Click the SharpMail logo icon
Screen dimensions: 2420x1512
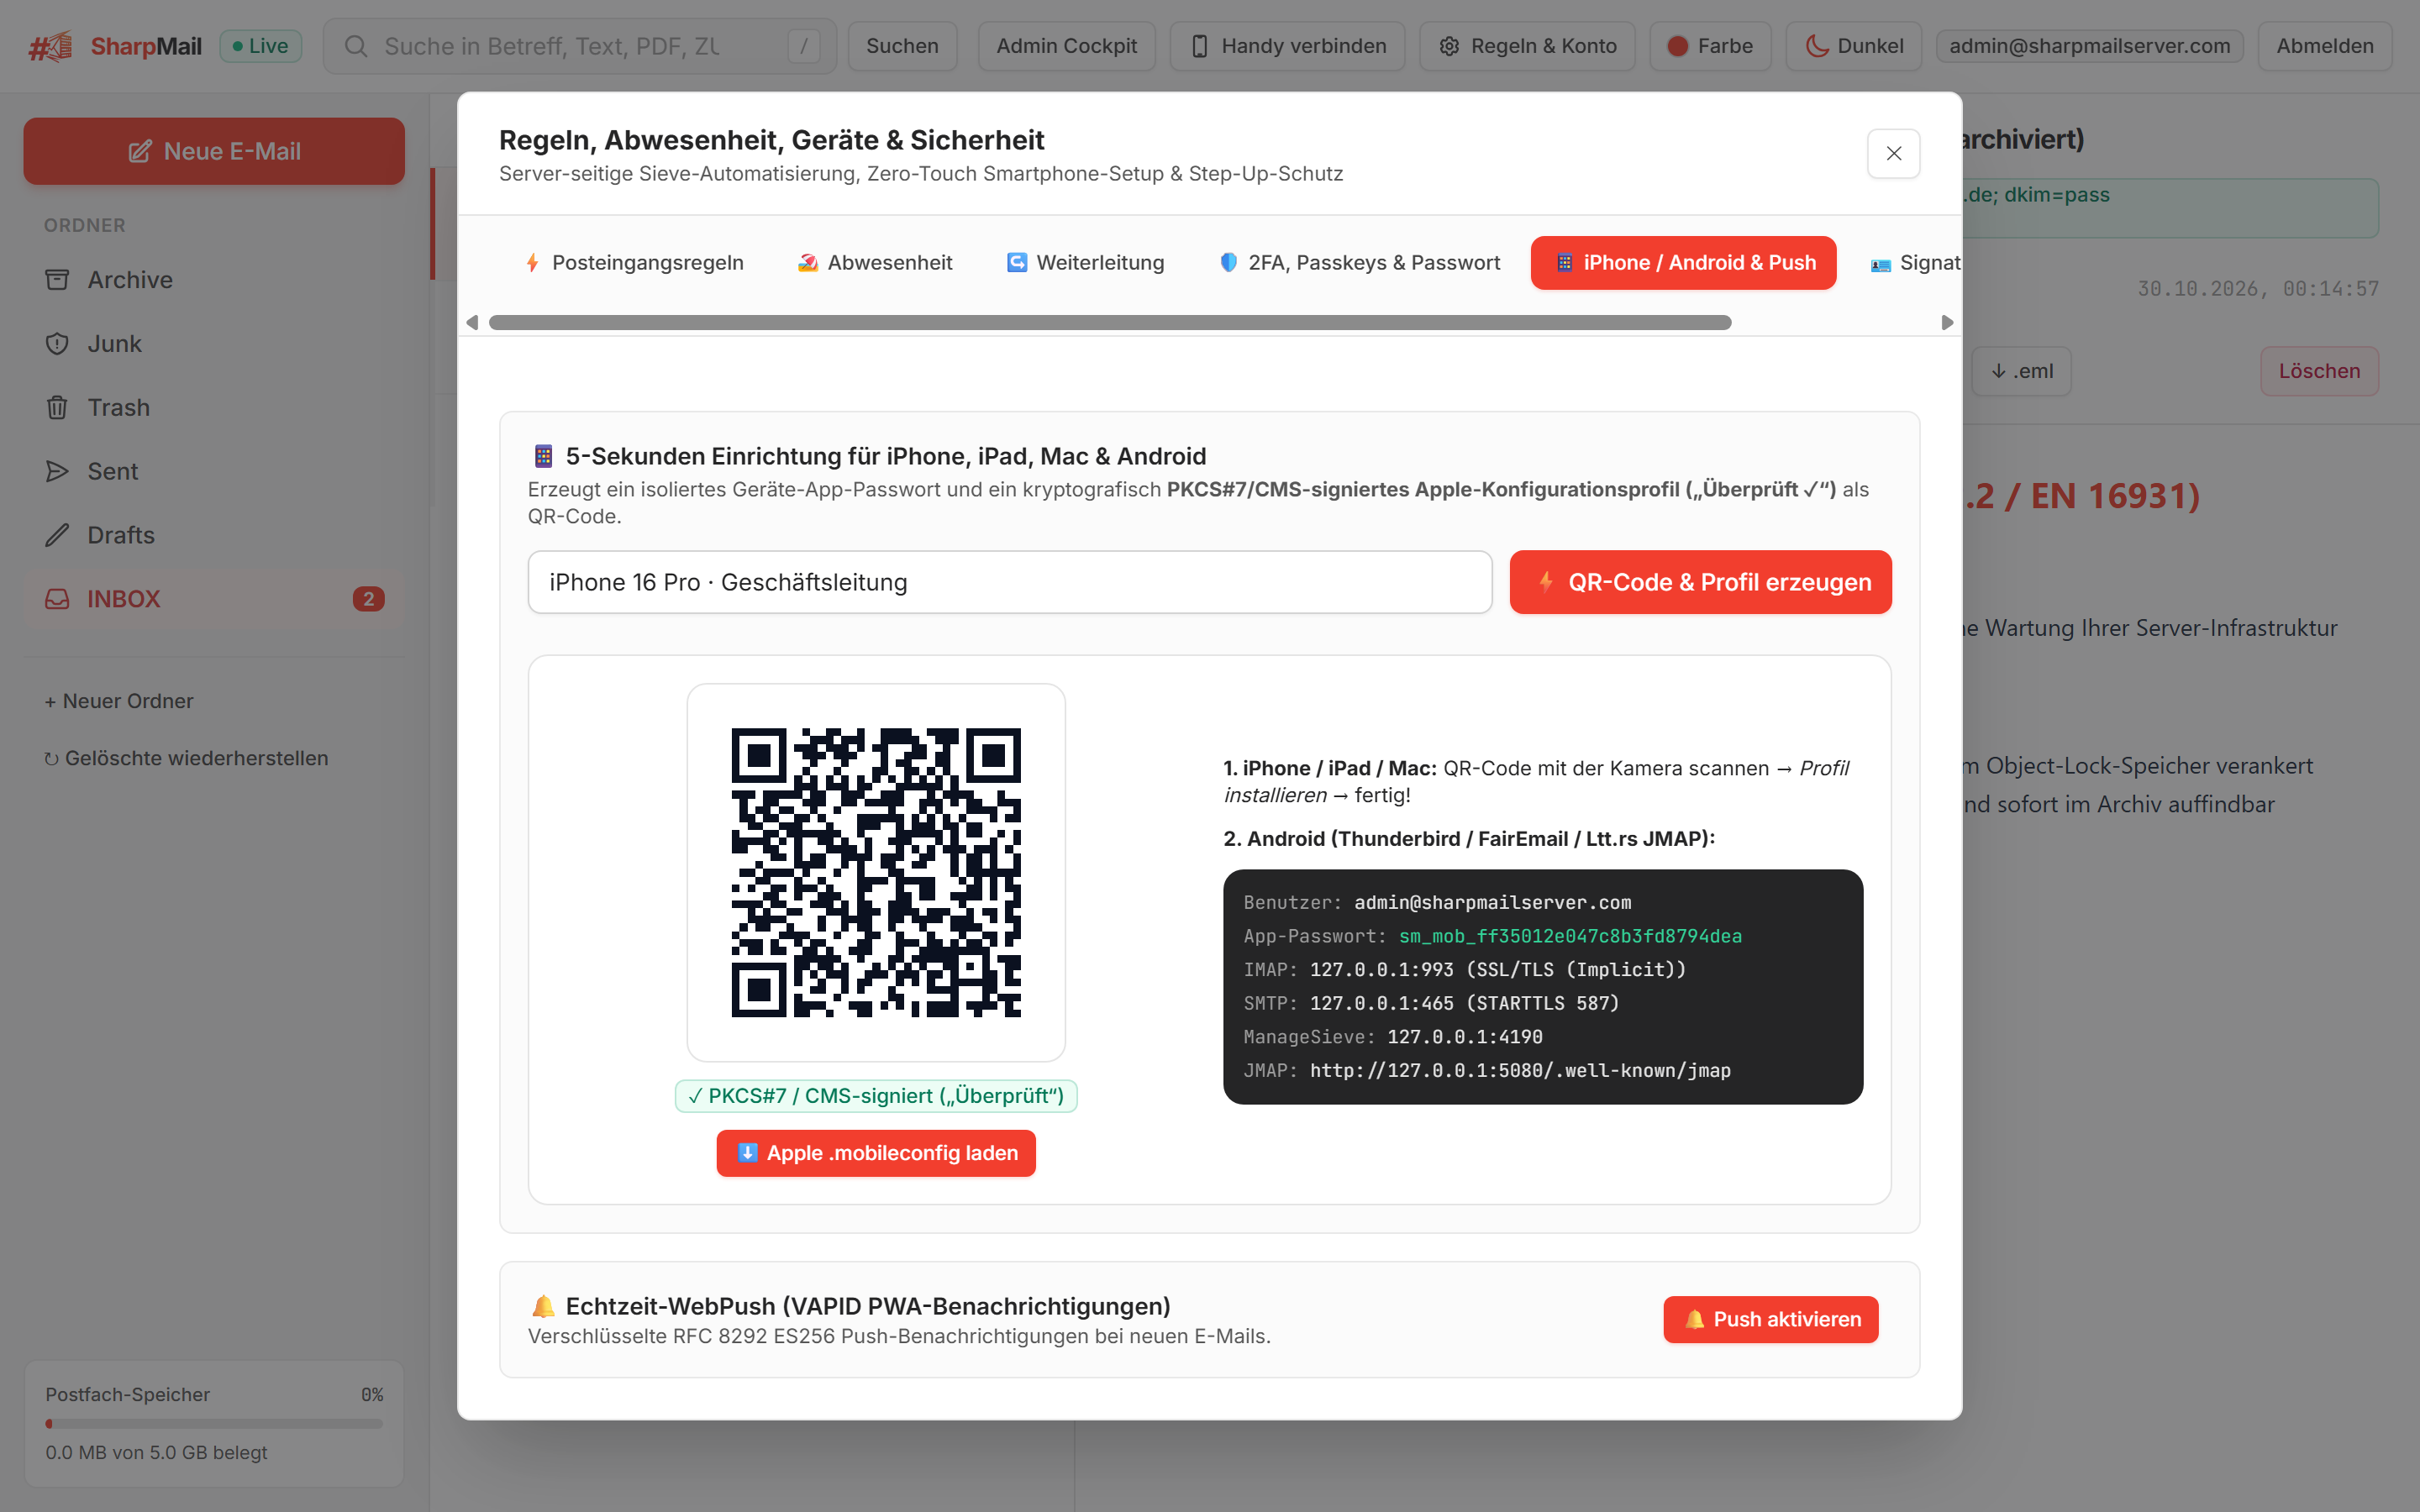(51, 46)
